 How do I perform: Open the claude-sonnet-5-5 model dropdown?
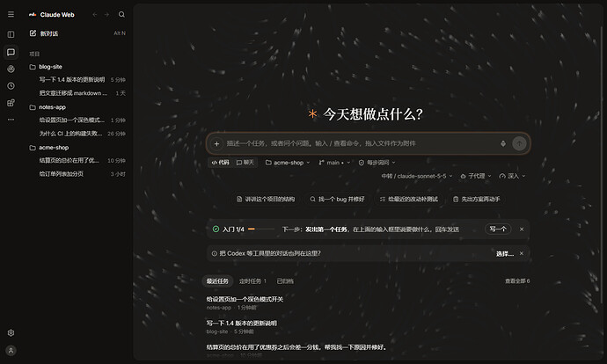416,176
